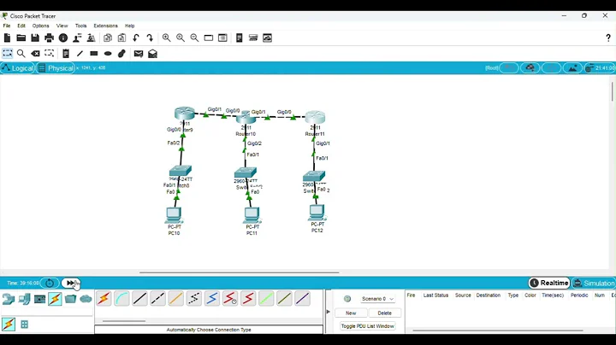
Task: Select the Structured Cabling subcategory grid icon
Action: pos(24,325)
